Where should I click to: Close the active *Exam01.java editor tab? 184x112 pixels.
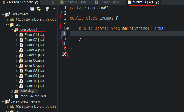[x=157, y=2]
